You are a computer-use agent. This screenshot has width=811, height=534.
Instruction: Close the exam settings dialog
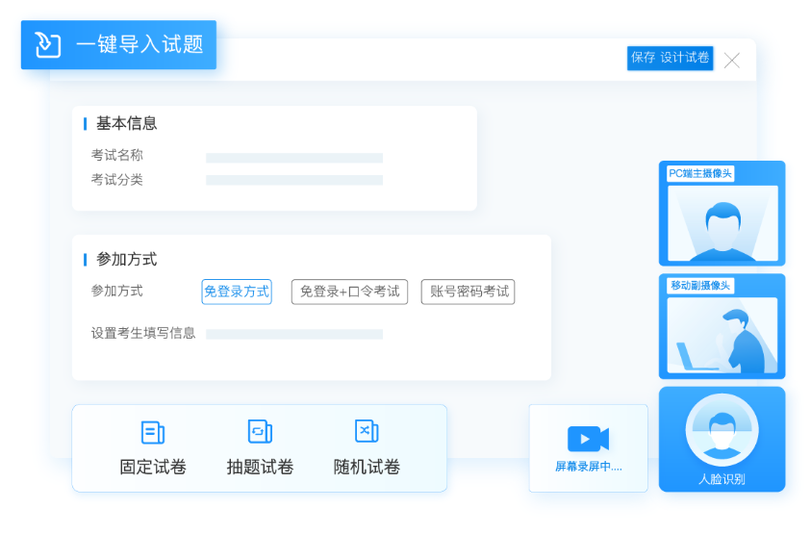click(732, 61)
